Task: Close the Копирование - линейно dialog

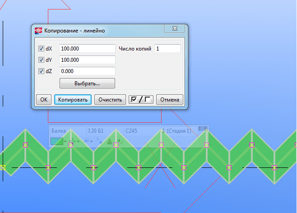Action: click(x=174, y=28)
